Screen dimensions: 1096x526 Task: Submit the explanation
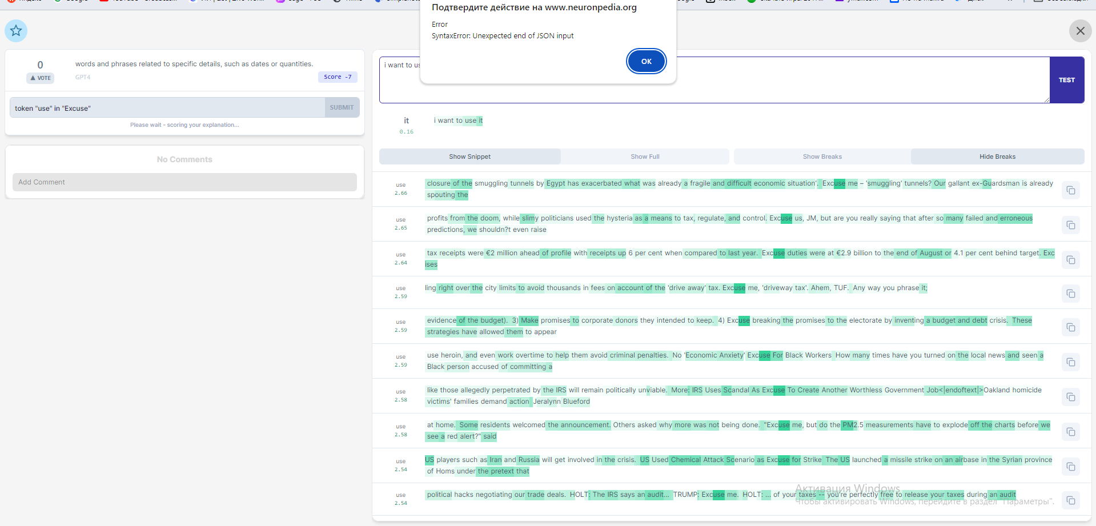pos(342,107)
